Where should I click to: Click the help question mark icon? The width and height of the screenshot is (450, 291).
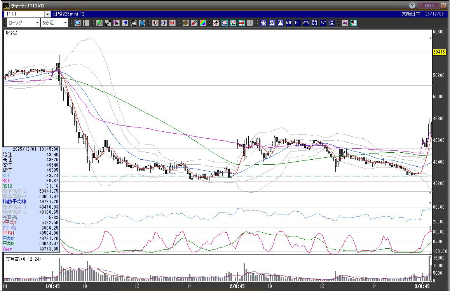click(412, 5)
